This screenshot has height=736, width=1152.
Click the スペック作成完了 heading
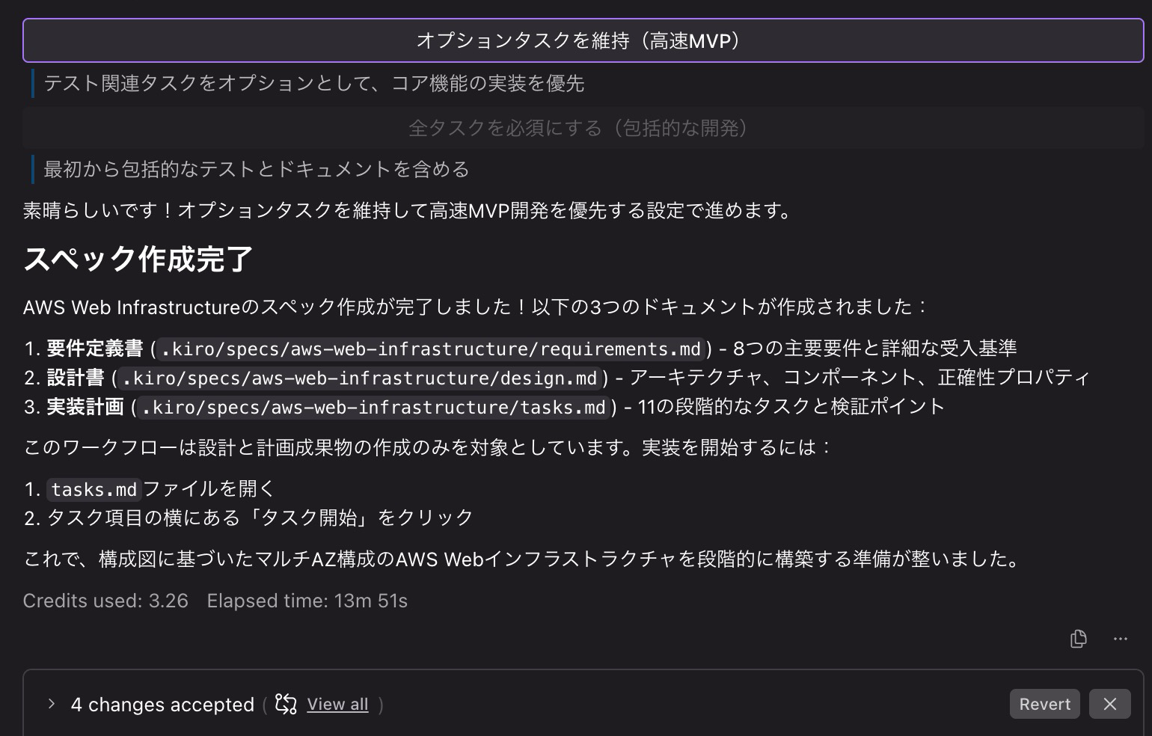(x=137, y=260)
